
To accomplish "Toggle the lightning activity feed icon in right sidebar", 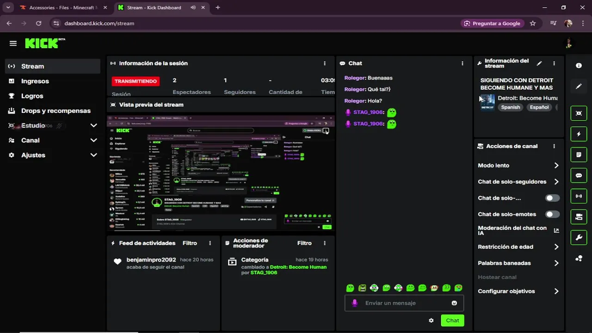I will click(579, 134).
